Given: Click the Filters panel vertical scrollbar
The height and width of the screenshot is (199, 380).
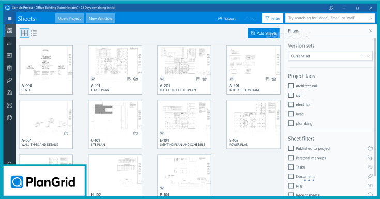Looking at the screenshot, I should click(375, 106).
